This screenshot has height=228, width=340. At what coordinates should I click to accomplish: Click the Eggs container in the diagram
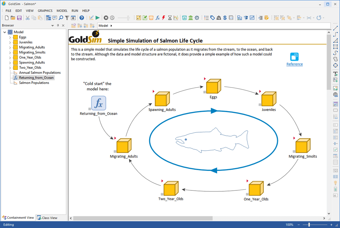pos(213,86)
